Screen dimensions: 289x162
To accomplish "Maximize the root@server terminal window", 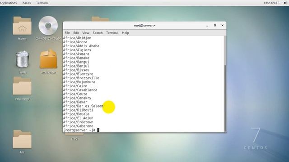I will 215,25.
